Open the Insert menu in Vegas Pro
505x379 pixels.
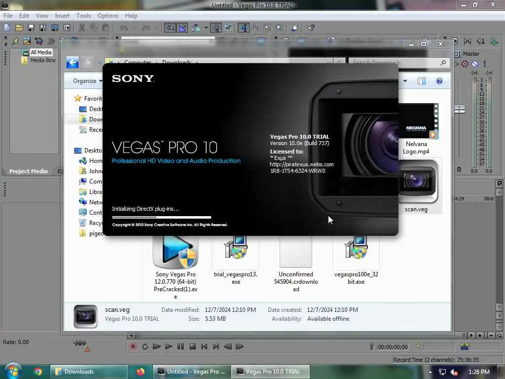(x=62, y=15)
